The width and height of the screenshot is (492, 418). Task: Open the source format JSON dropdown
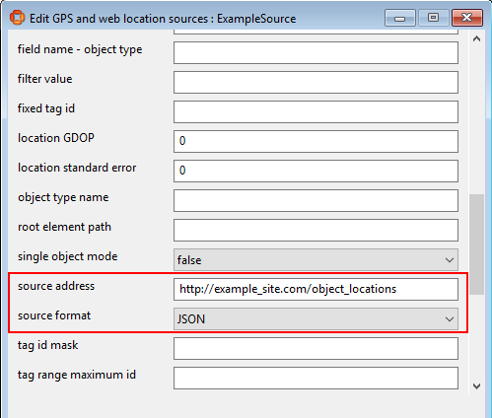(316, 318)
